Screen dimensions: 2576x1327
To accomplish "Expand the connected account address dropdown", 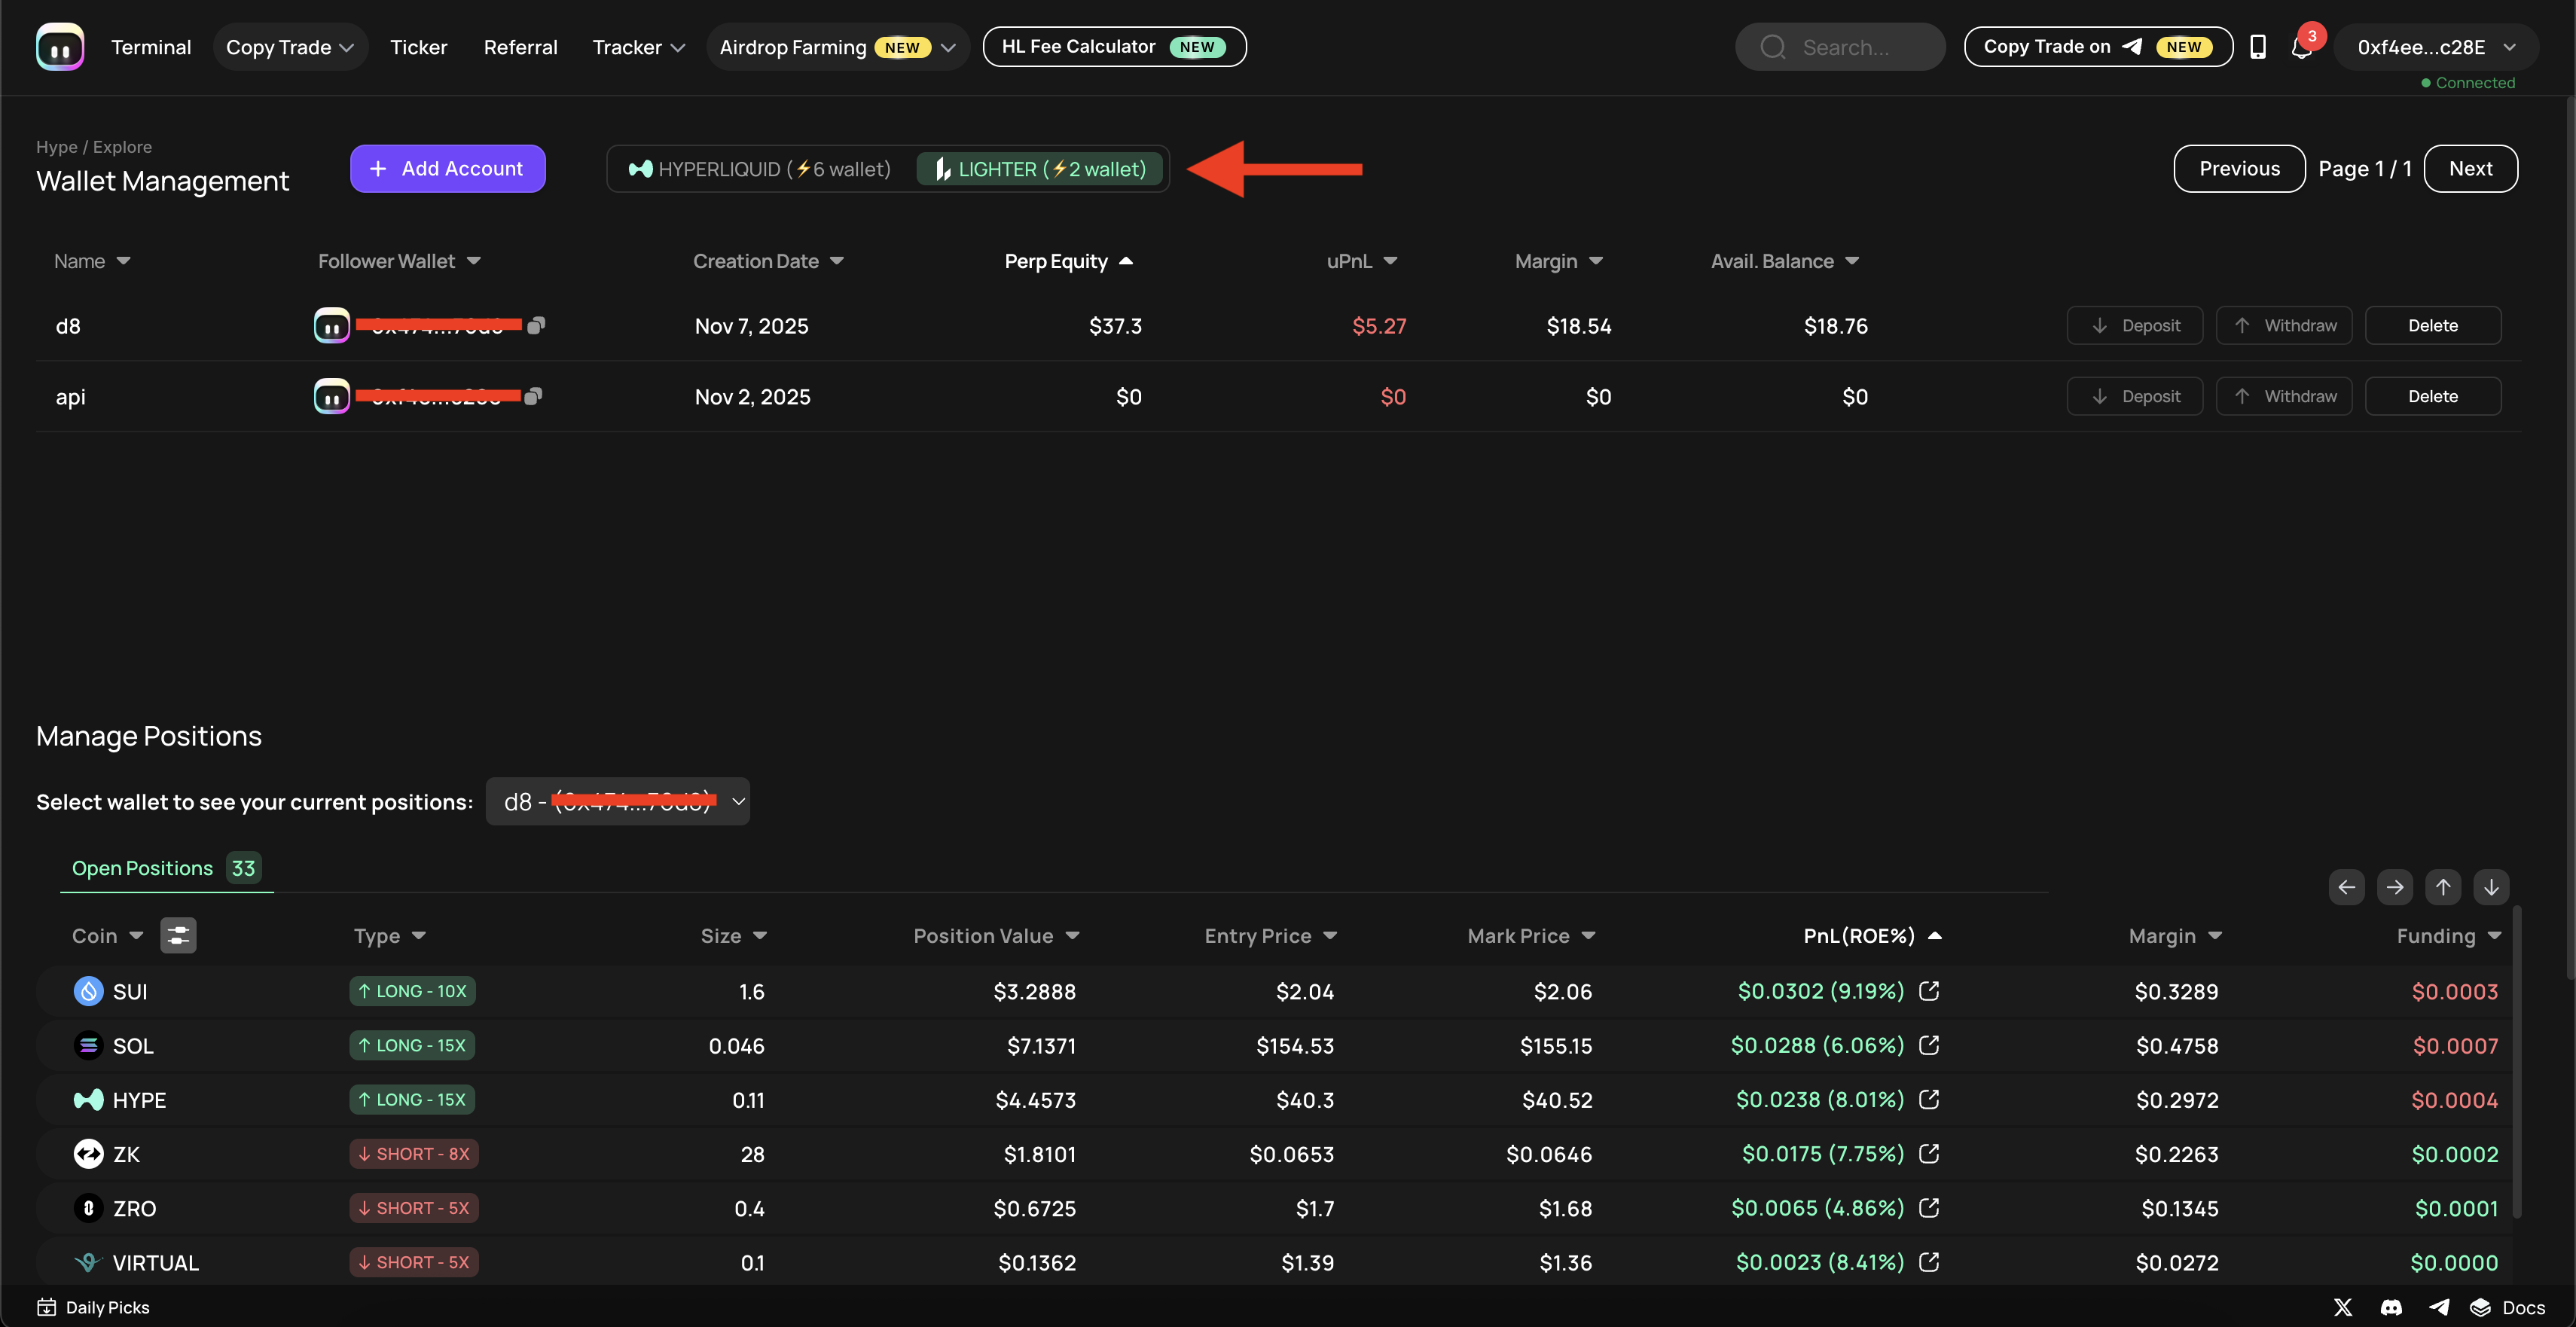I will [2435, 47].
